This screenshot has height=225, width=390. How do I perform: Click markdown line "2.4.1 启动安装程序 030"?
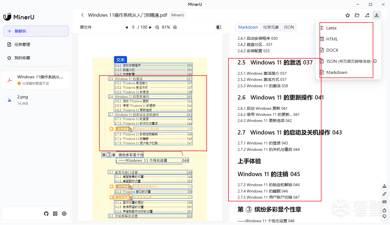257,38
